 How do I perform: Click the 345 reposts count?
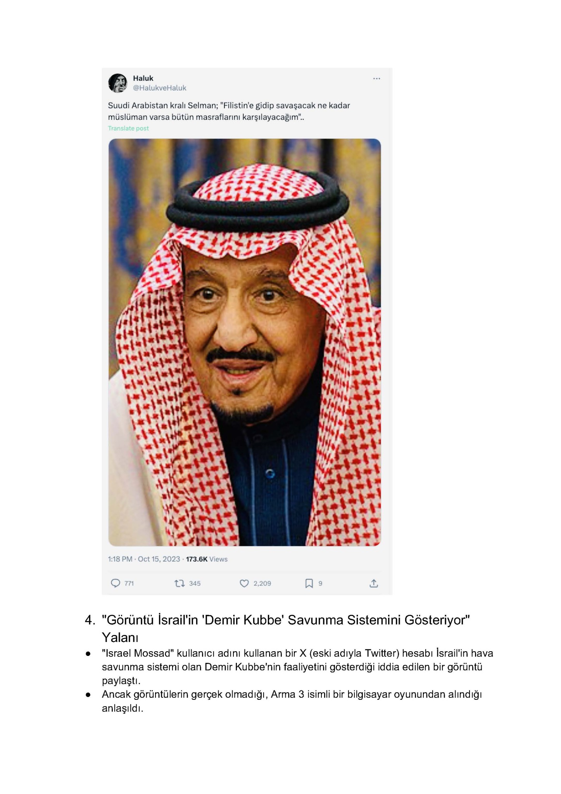point(195,583)
